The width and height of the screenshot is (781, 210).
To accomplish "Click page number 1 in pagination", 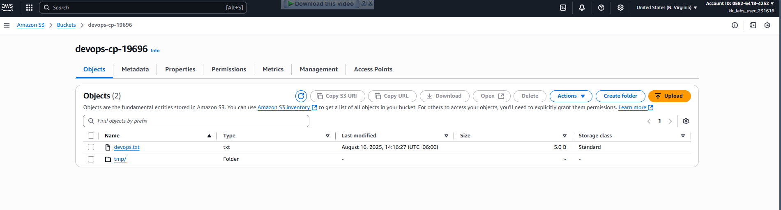I will coord(659,121).
